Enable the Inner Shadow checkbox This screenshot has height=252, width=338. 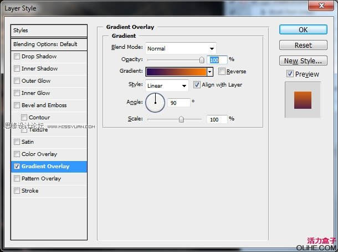[x=17, y=69]
